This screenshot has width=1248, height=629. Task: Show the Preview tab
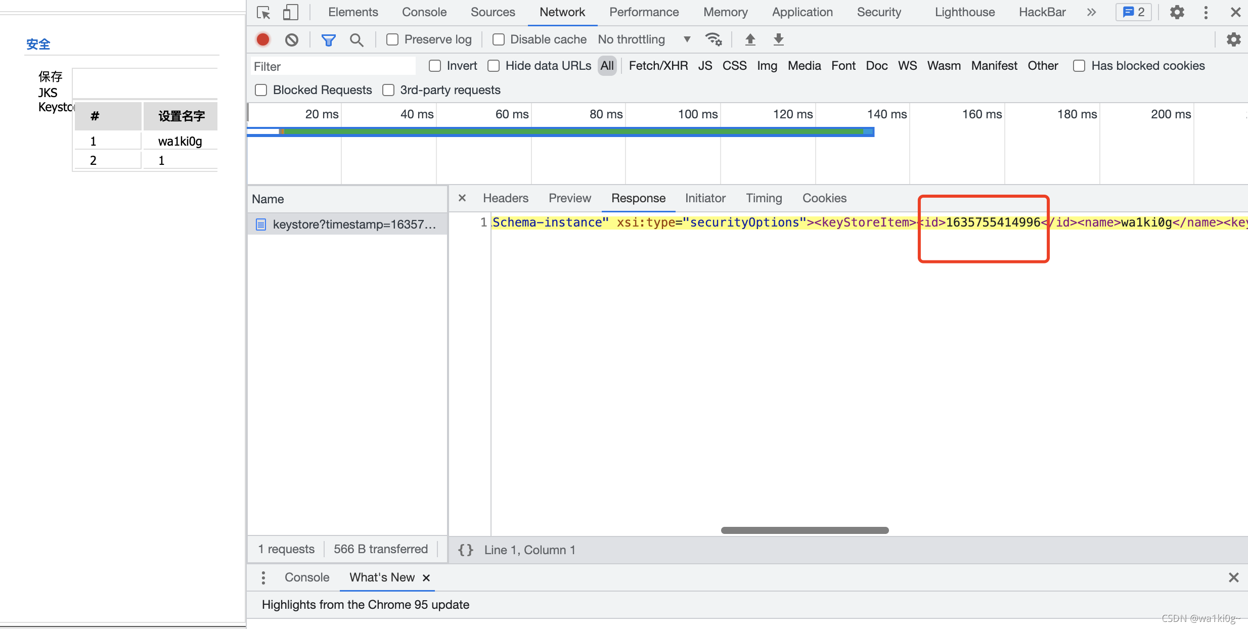click(570, 198)
